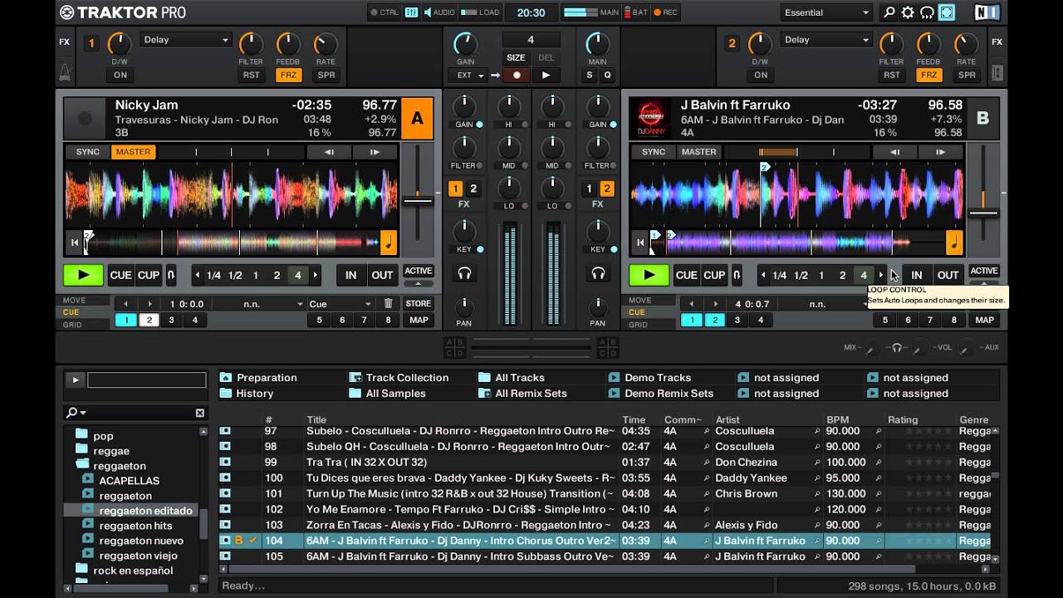Click Deck B tempo bend right arrow

[940, 152]
